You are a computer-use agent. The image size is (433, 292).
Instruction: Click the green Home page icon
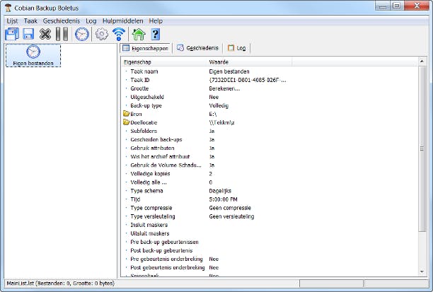tap(139, 34)
